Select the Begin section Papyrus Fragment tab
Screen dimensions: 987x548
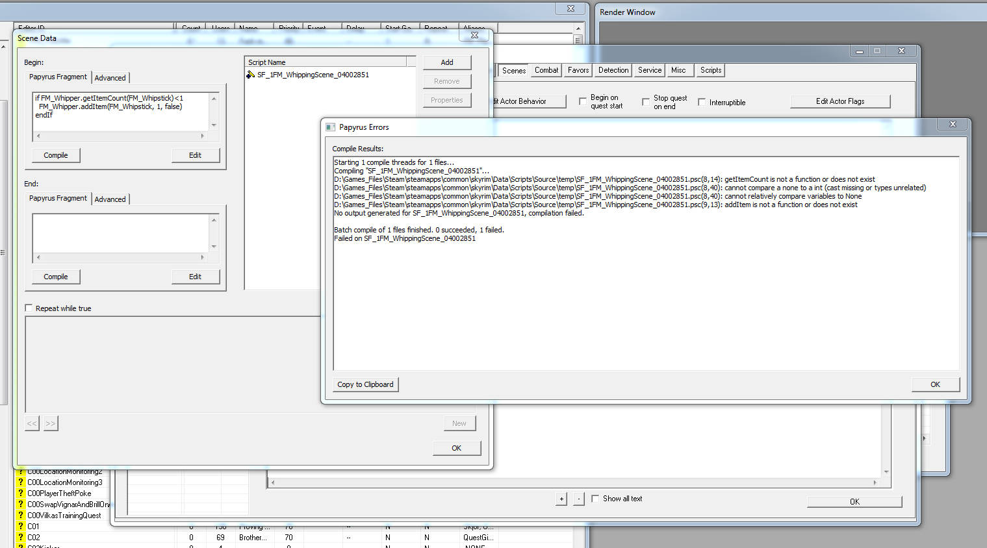tap(58, 77)
